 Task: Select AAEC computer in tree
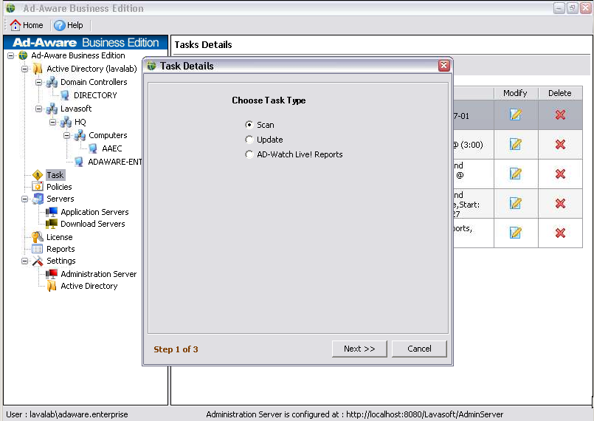pos(112,148)
